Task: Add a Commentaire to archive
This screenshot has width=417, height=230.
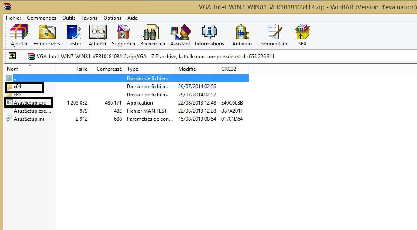Action: (274, 32)
